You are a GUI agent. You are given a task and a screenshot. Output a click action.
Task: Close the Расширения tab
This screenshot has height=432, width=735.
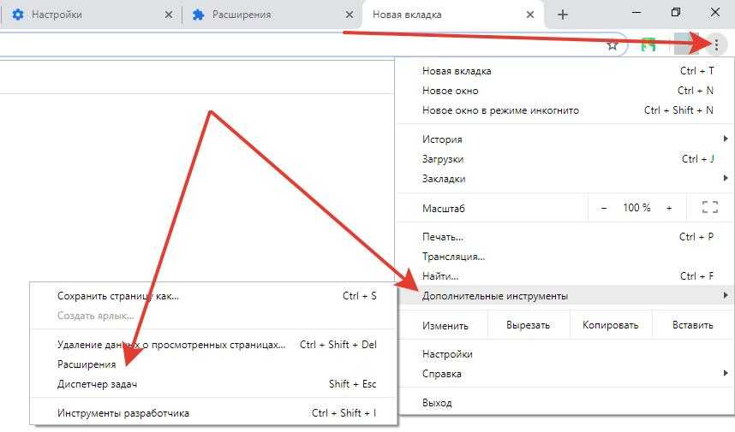[349, 15]
